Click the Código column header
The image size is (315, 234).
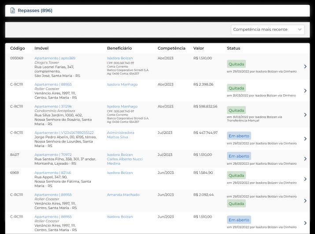click(x=18, y=48)
